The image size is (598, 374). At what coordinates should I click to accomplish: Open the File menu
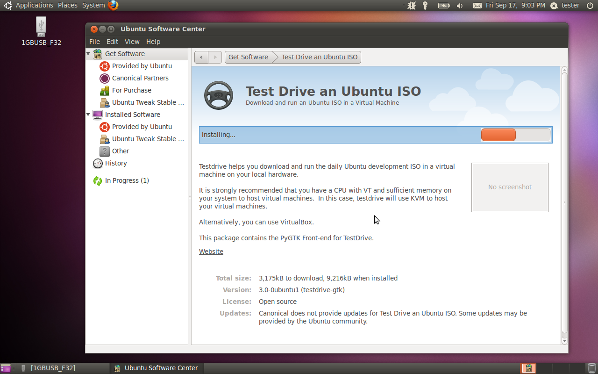(94, 42)
